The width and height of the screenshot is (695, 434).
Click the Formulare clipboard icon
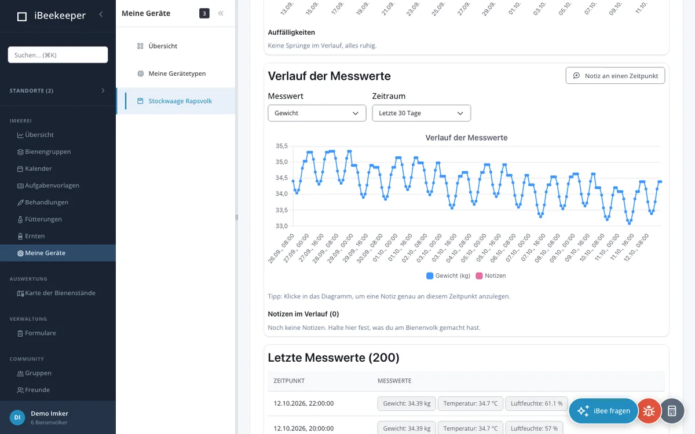point(20,333)
